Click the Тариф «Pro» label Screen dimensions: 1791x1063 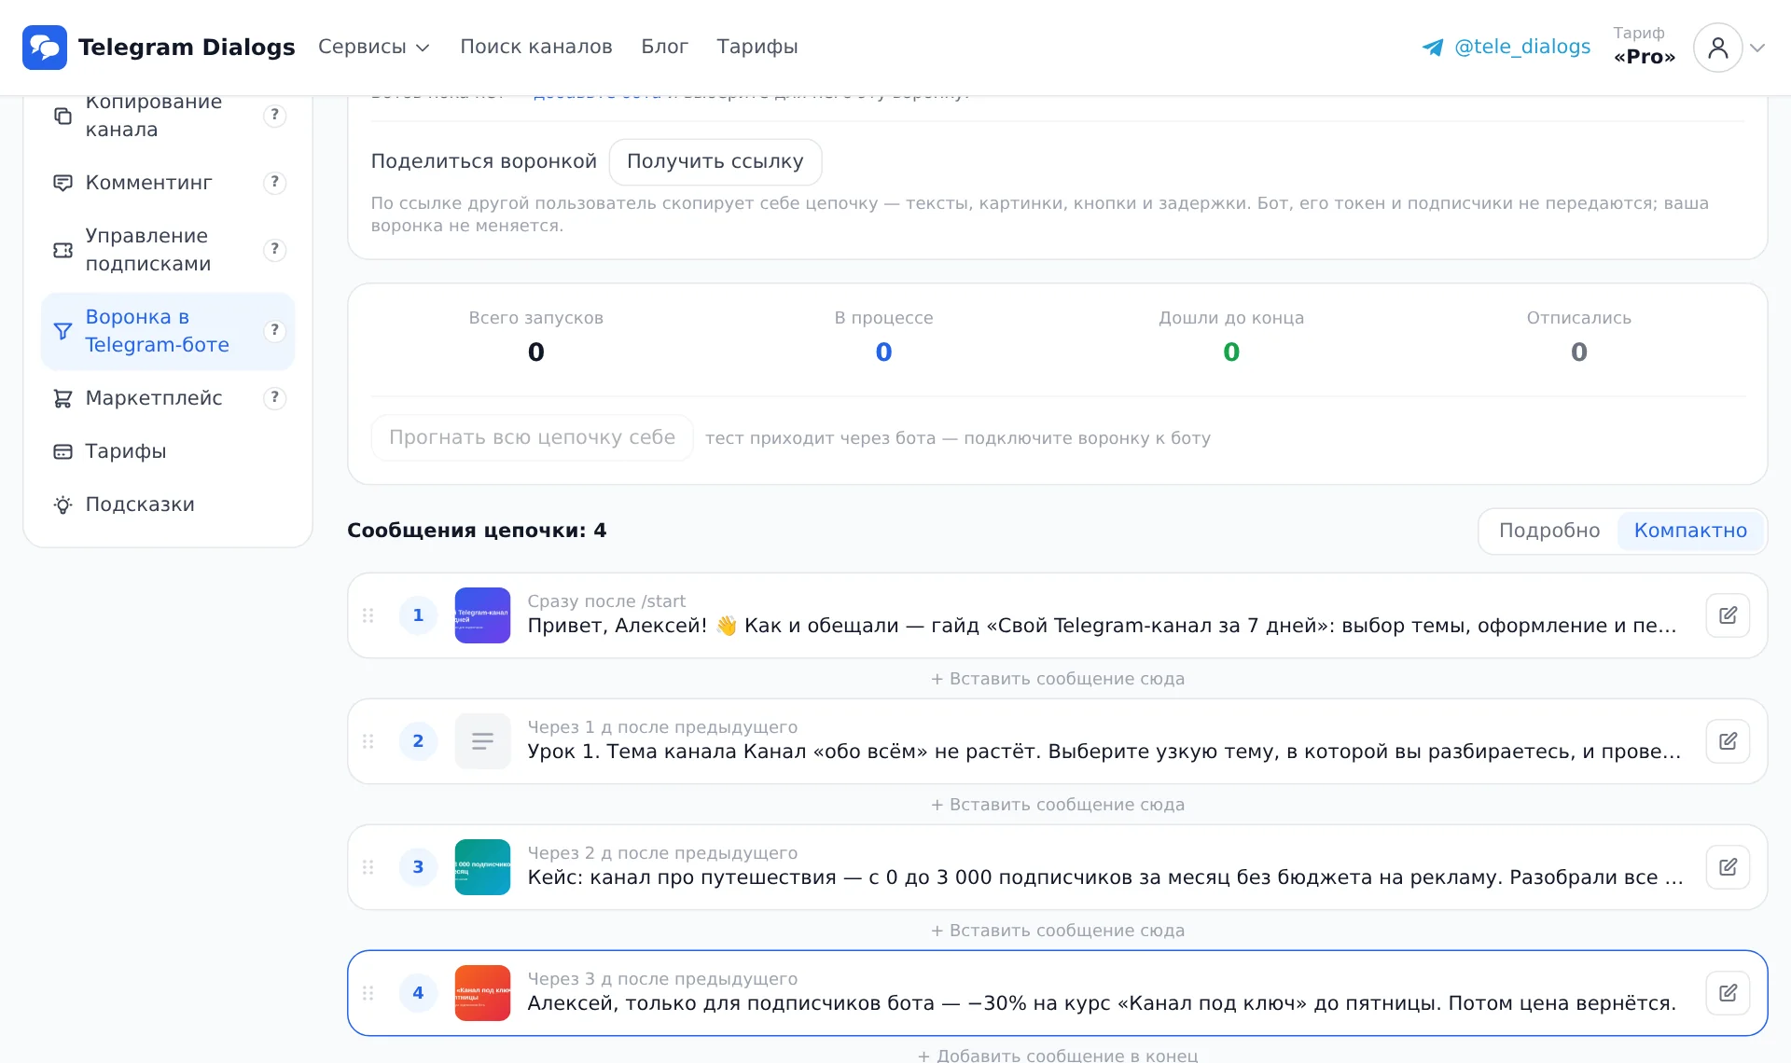pyautogui.click(x=1645, y=46)
